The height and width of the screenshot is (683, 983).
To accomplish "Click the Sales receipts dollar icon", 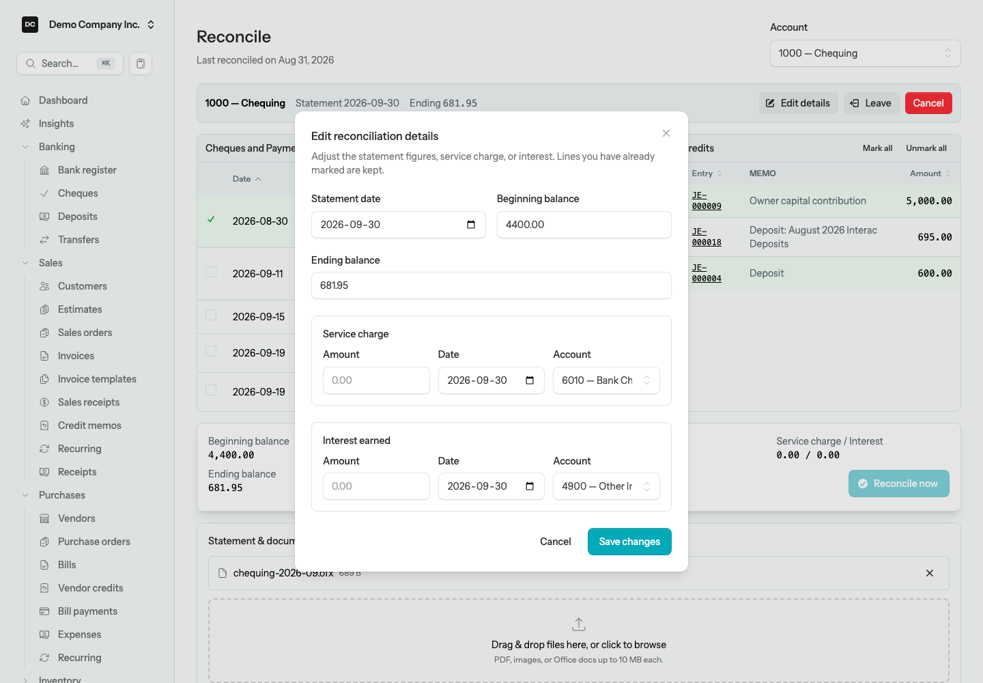I will pos(44,402).
